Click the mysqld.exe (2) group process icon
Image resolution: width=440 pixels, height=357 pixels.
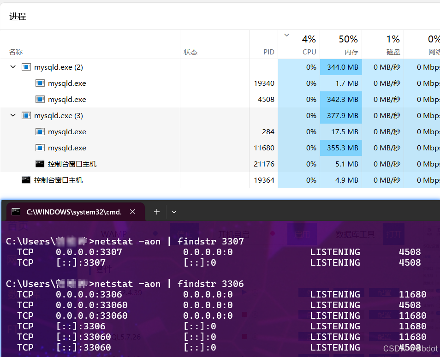[27, 67]
